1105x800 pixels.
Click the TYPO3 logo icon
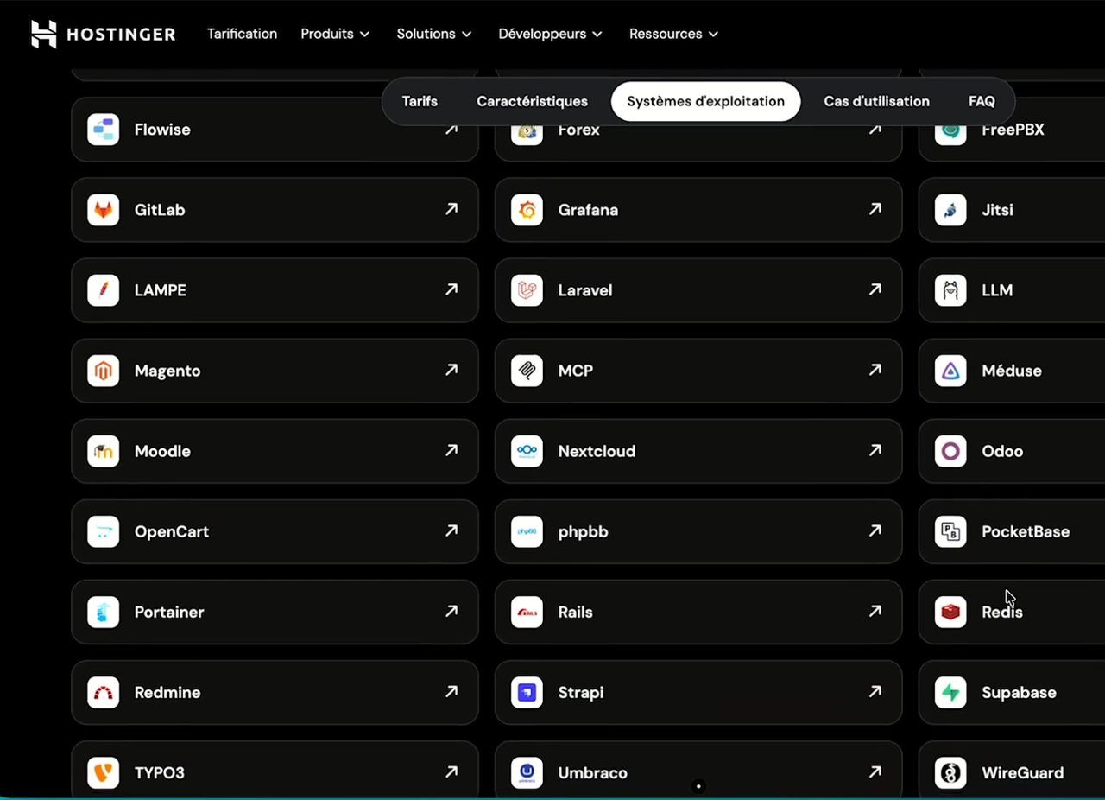pos(104,772)
